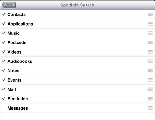Toggle the Events search category
Viewport: 155px width, 120px height.
coord(77,80)
